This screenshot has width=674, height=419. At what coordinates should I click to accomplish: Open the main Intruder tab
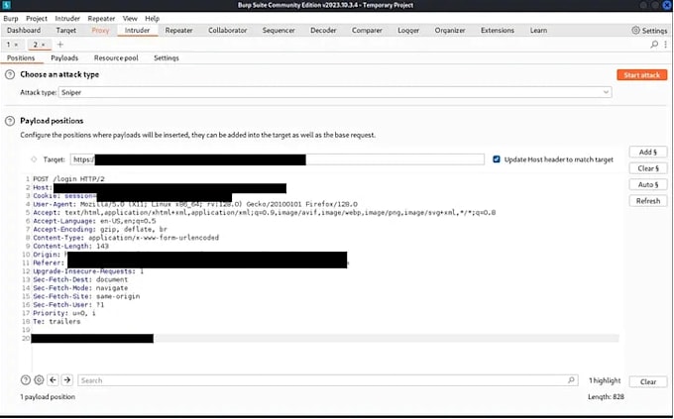(x=137, y=30)
